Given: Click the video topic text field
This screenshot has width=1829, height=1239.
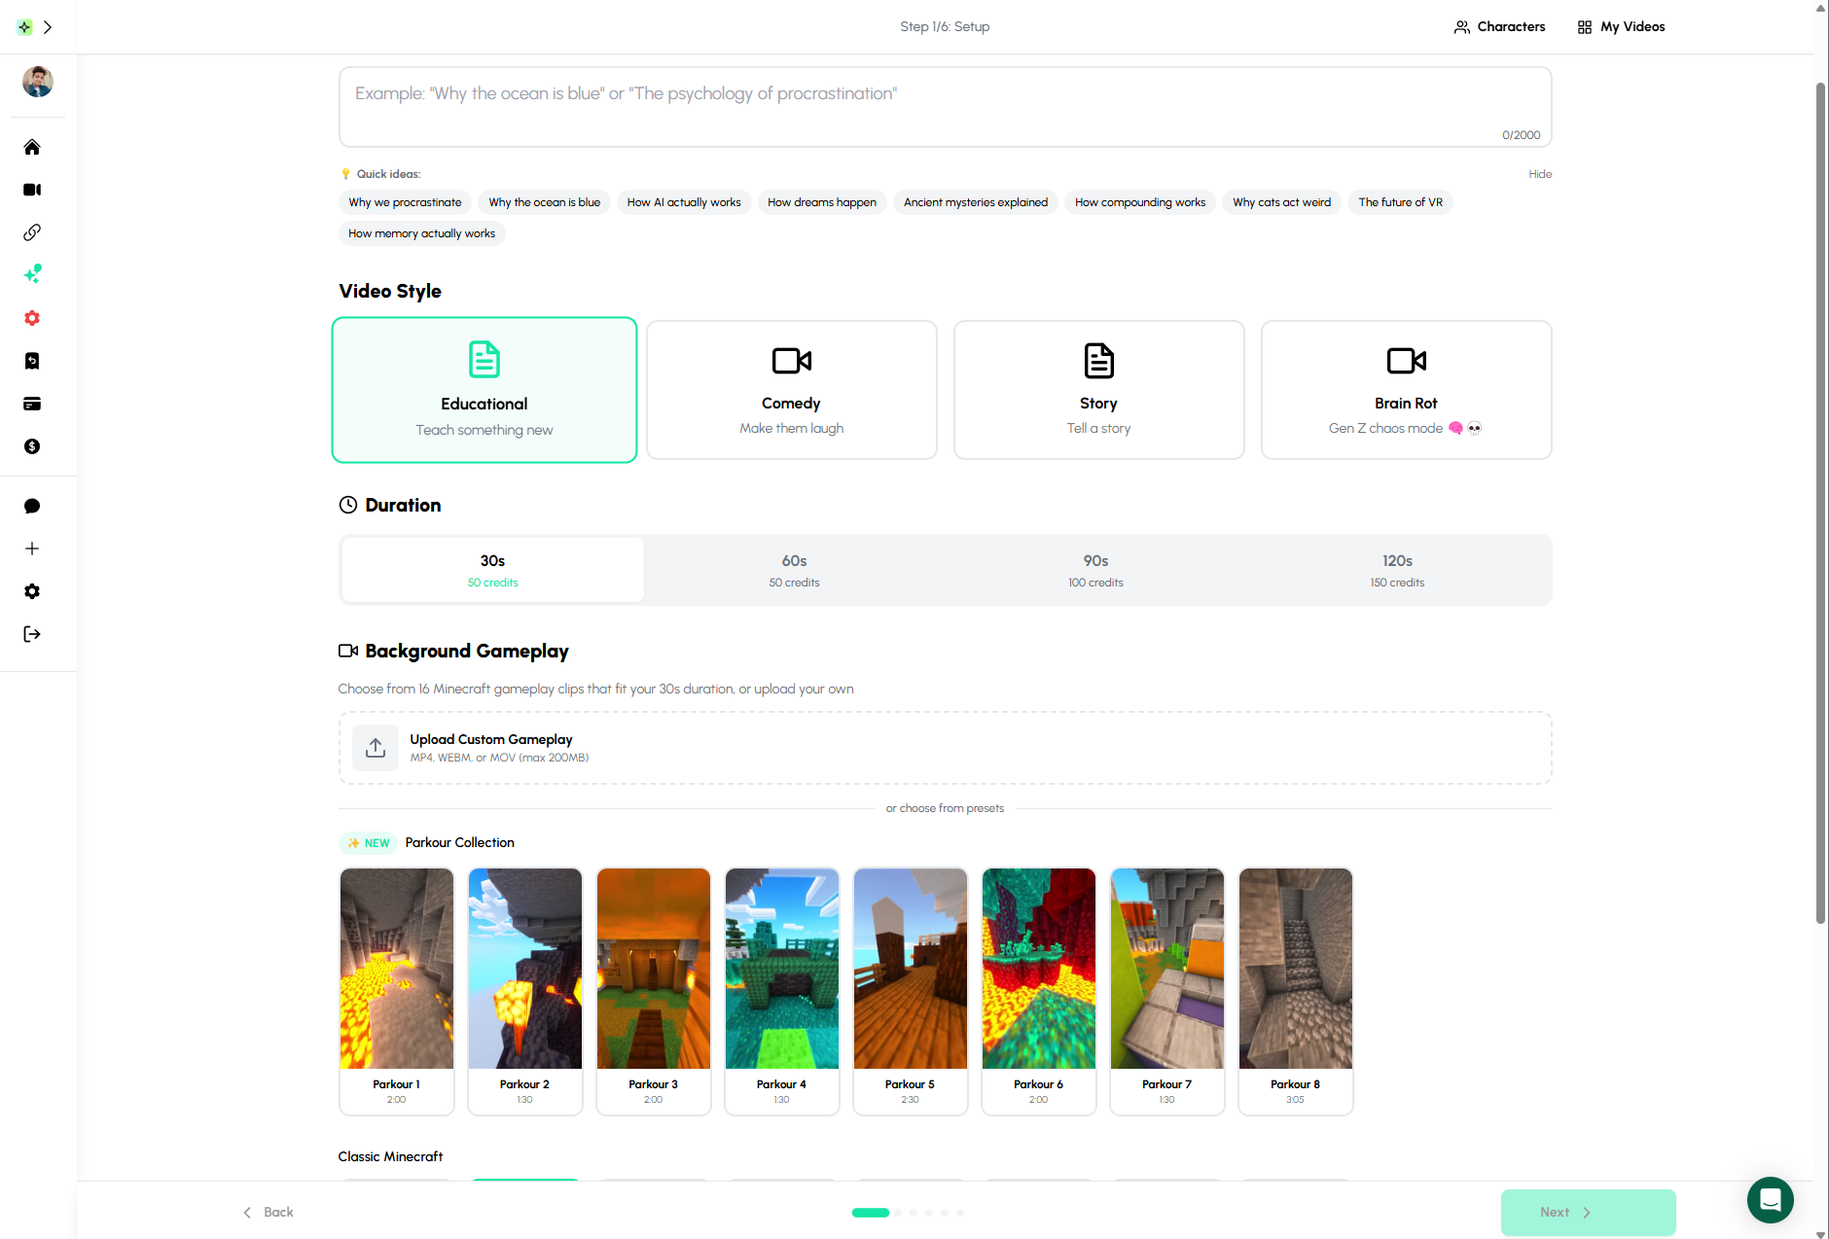Looking at the screenshot, I should click(944, 107).
